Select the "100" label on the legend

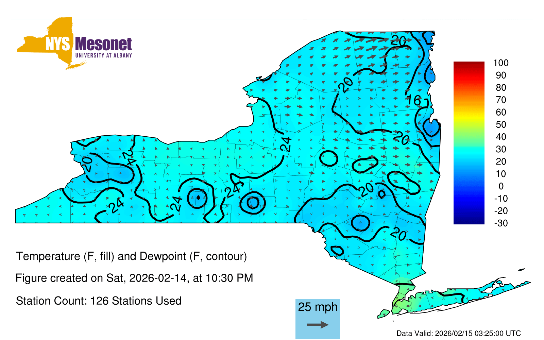click(x=500, y=63)
